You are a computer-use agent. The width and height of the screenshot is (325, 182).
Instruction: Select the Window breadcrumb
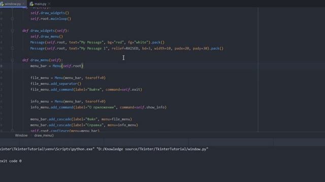click(x=21, y=135)
